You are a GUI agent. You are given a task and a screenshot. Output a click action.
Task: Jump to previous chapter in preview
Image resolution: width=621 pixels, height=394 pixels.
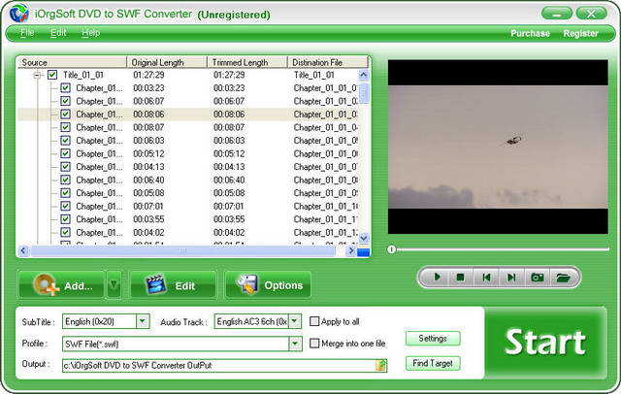click(486, 278)
